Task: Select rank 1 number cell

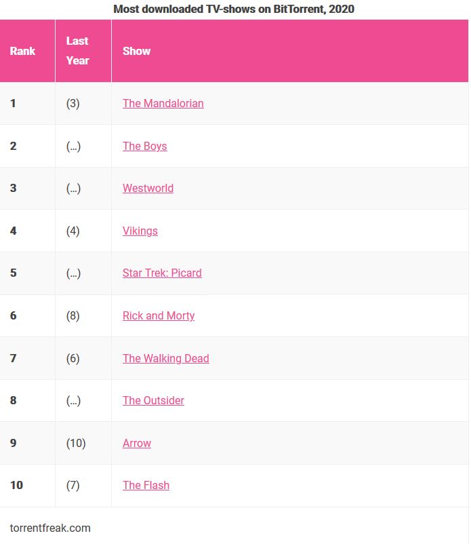Action: click(x=13, y=104)
